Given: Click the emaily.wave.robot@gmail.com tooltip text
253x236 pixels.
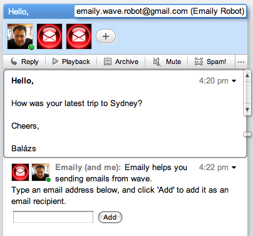Looking at the screenshot, I should click(160, 11).
